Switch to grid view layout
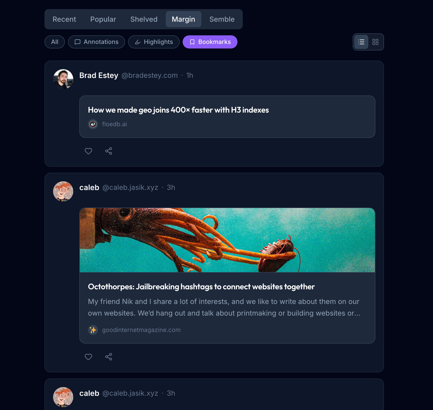The image size is (433, 410). coord(375,42)
